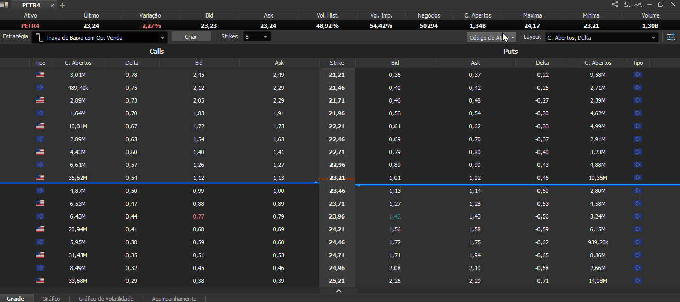The width and height of the screenshot is (680, 302).
Task: Click EU flag icon on strike 22,96 call row
Action: coord(40,165)
